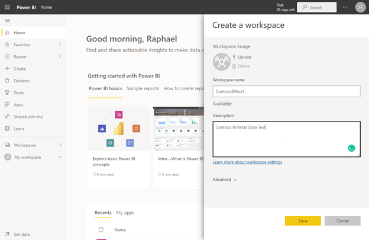Open the user account avatar in header

(360, 7)
